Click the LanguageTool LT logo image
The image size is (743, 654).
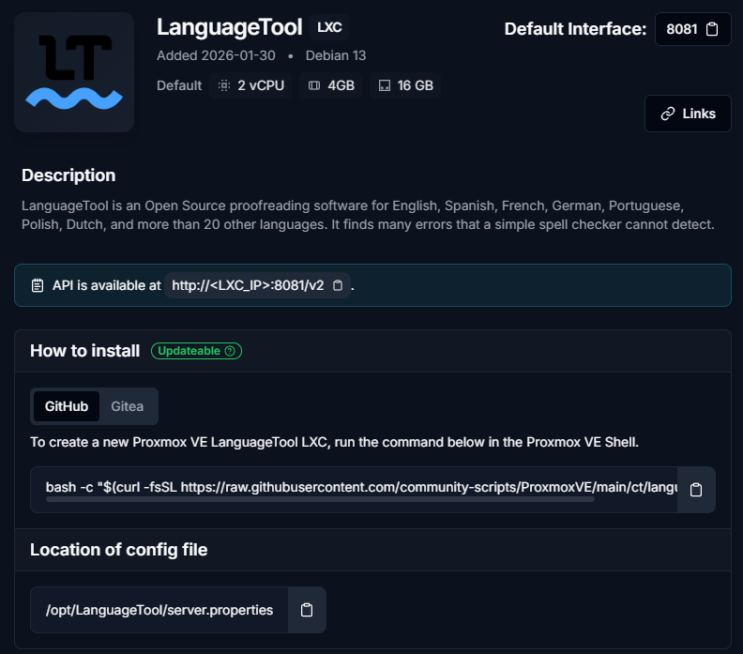point(74,72)
